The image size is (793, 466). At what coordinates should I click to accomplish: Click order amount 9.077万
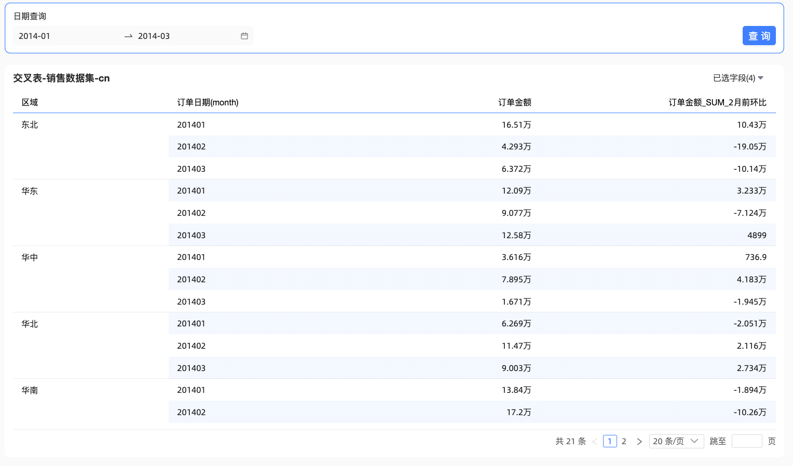click(516, 213)
